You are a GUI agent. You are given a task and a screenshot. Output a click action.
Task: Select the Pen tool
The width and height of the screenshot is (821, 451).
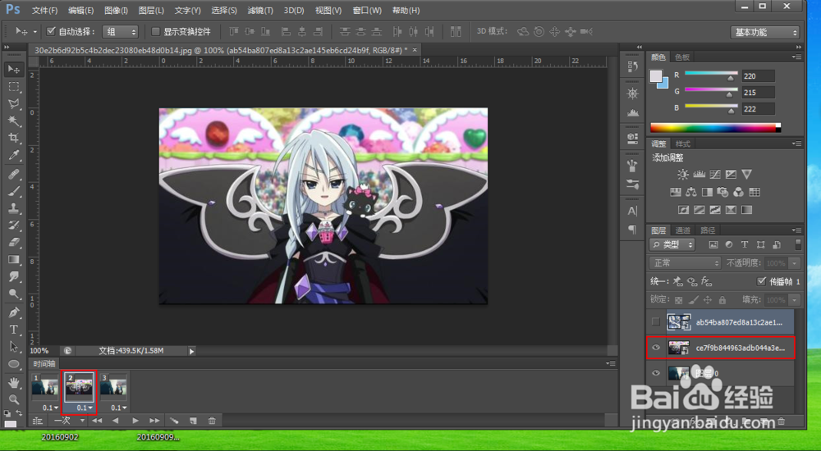(x=14, y=312)
